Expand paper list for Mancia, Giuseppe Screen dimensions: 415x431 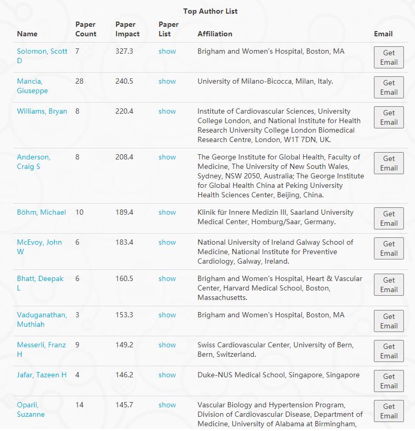click(x=167, y=81)
